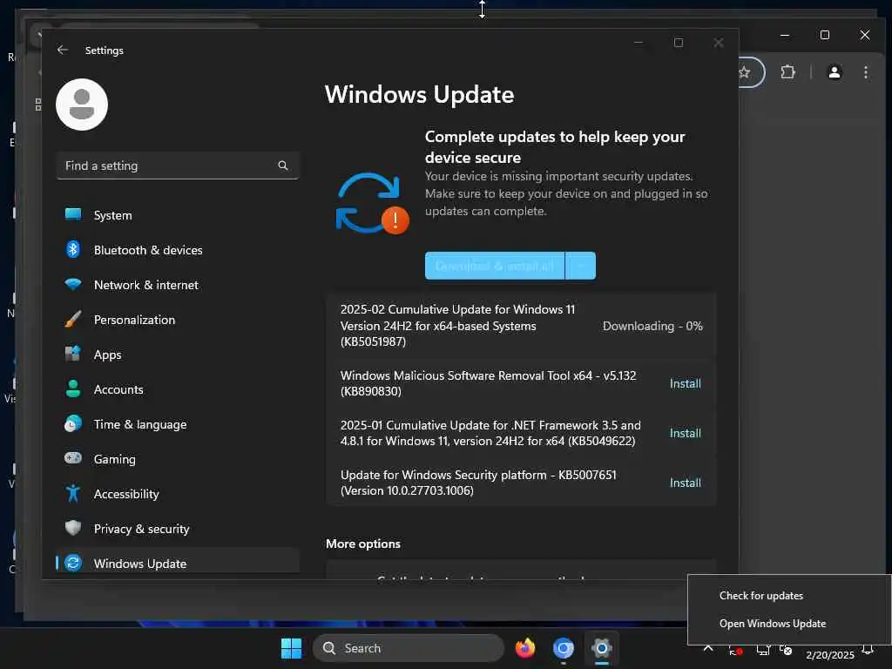Click the Apps icon in sidebar
The image size is (892, 669).
[x=73, y=354]
